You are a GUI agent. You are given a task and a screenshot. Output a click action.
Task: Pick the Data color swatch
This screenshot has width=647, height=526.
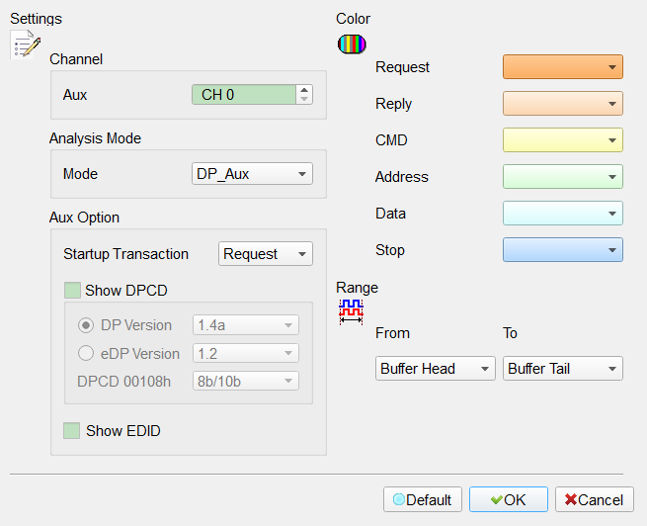point(563,213)
